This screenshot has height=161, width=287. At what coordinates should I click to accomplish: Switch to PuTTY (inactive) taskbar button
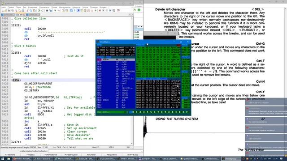43,159
